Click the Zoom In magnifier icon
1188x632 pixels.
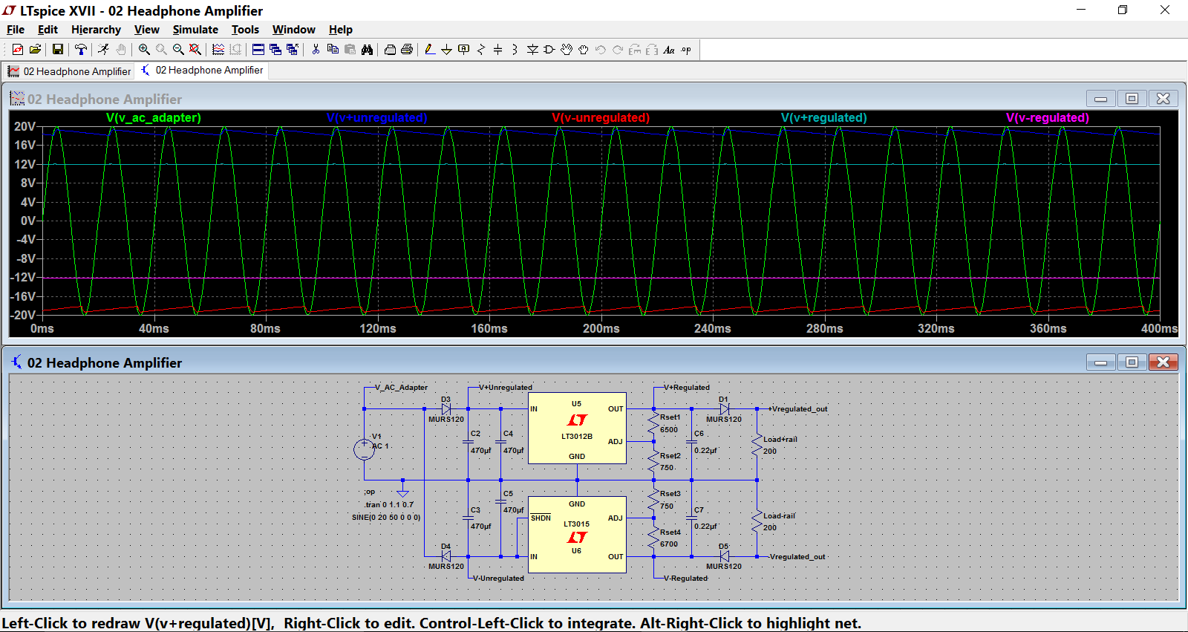click(144, 50)
